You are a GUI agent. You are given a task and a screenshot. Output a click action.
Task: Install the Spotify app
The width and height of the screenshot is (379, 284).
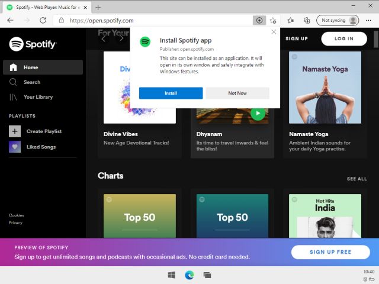pos(171,93)
